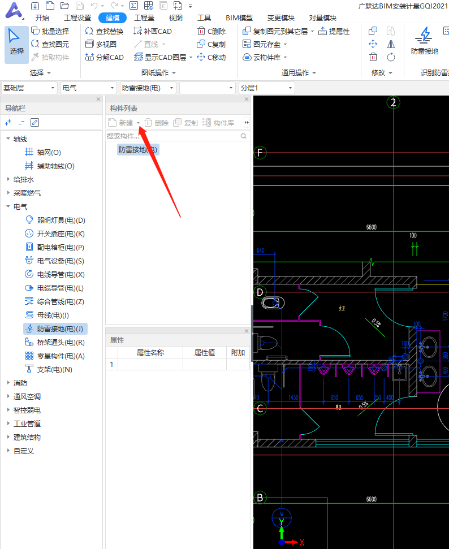Image resolution: width=449 pixels, height=549 pixels.
Task: Click 删除 in 构件列表 toolbar
Action: [157, 123]
